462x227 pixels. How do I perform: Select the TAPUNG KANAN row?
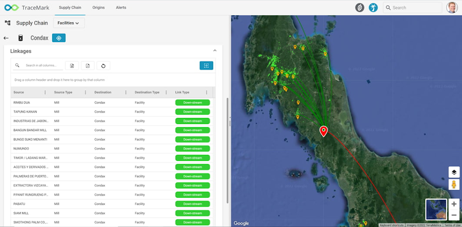coord(112,112)
